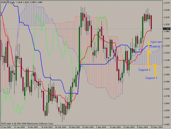Click the '4 Feb 2009' date label
Image resolution: width=171 pixels, height=129 pixels.
(33, 127)
